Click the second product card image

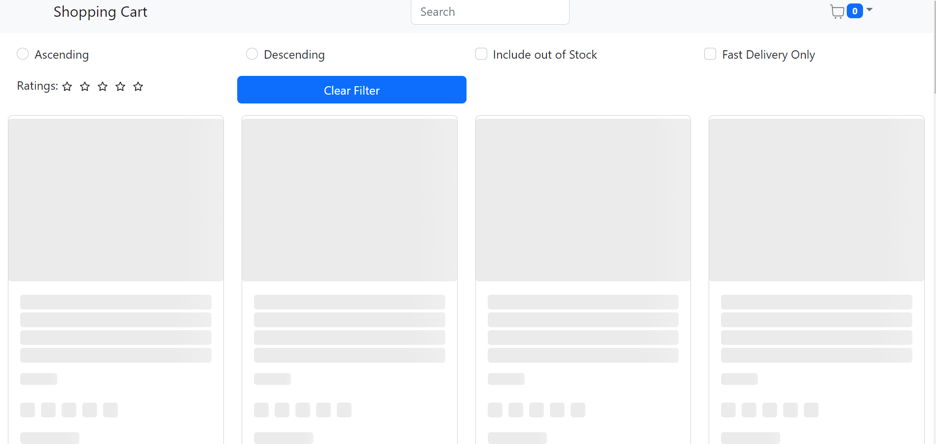pos(349,198)
